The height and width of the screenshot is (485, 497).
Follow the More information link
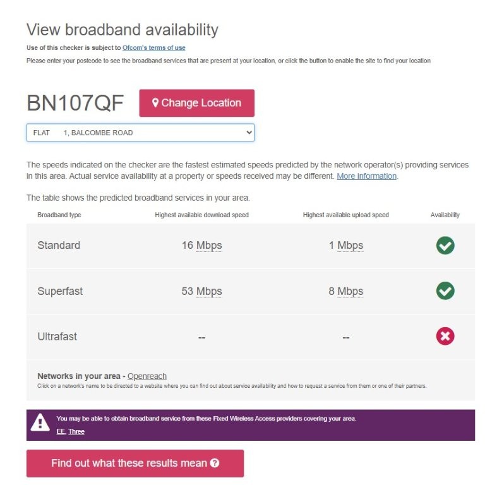(366, 176)
